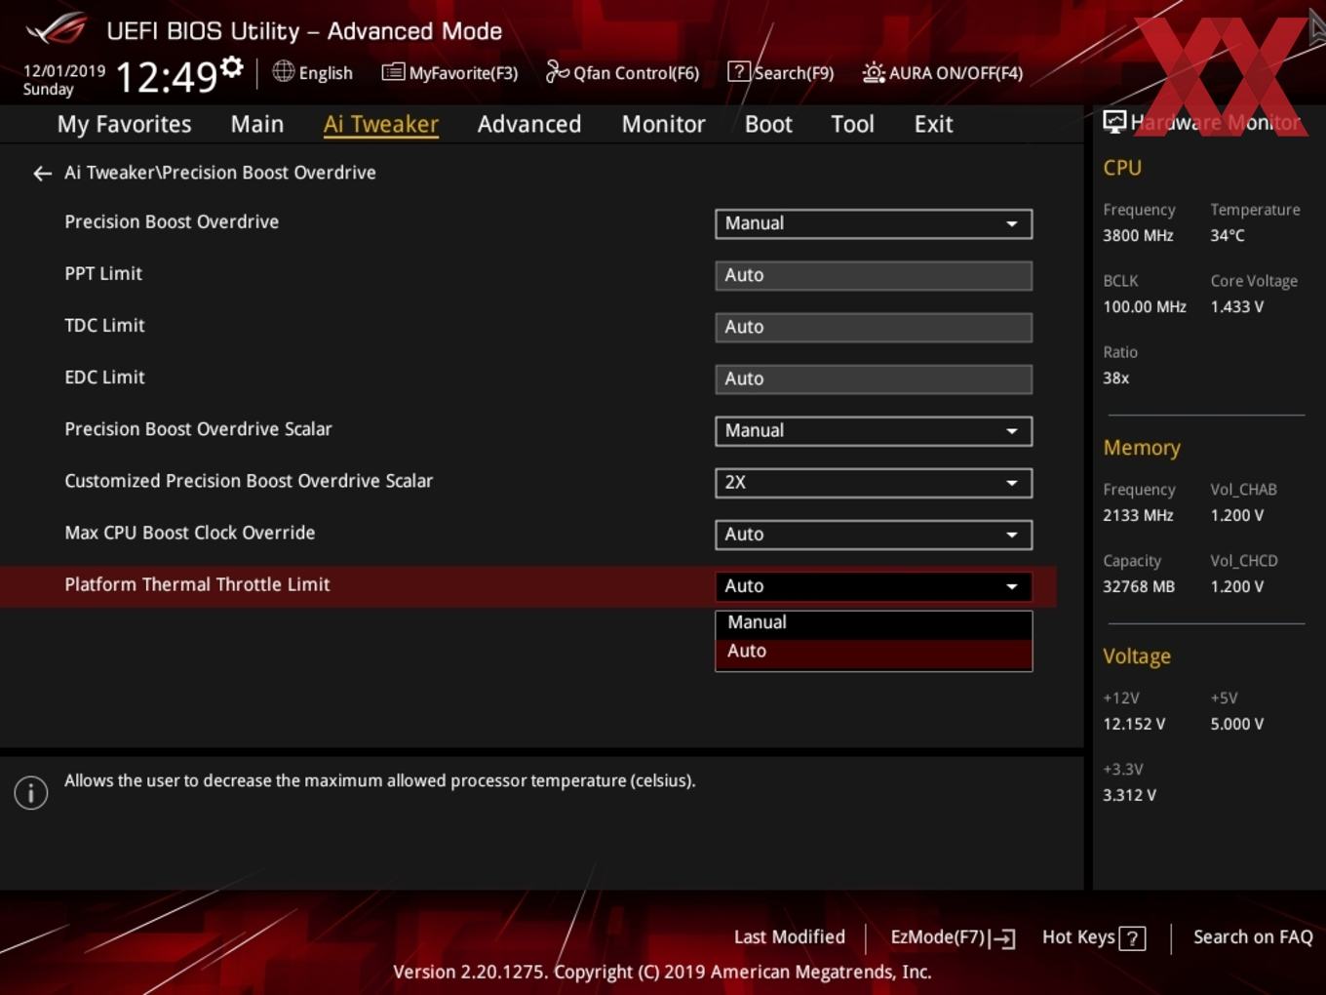The image size is (1326, 995).
Task: Click the MyFavorite list icon
Action: 393,72
